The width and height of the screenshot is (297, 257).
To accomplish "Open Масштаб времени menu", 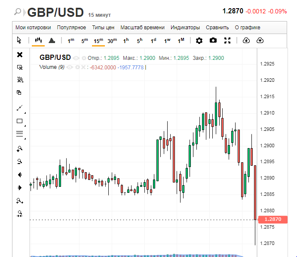I will pyautogui.click(x=142, y=28).
